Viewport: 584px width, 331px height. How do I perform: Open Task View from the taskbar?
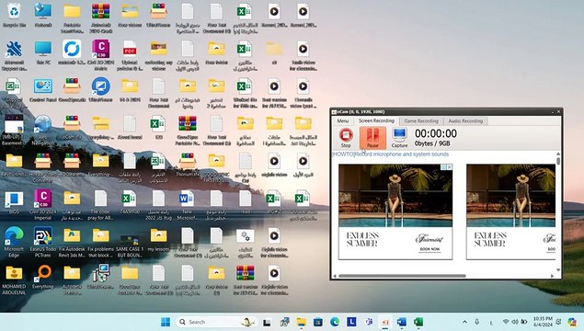[267, 322]
